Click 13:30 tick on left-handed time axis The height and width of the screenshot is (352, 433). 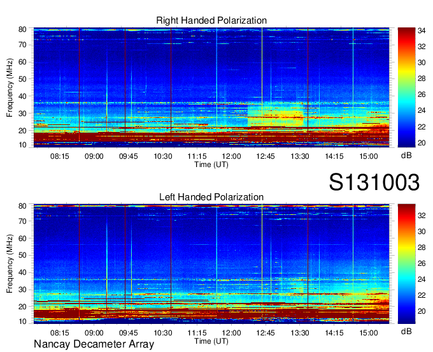tap(300, 332)
